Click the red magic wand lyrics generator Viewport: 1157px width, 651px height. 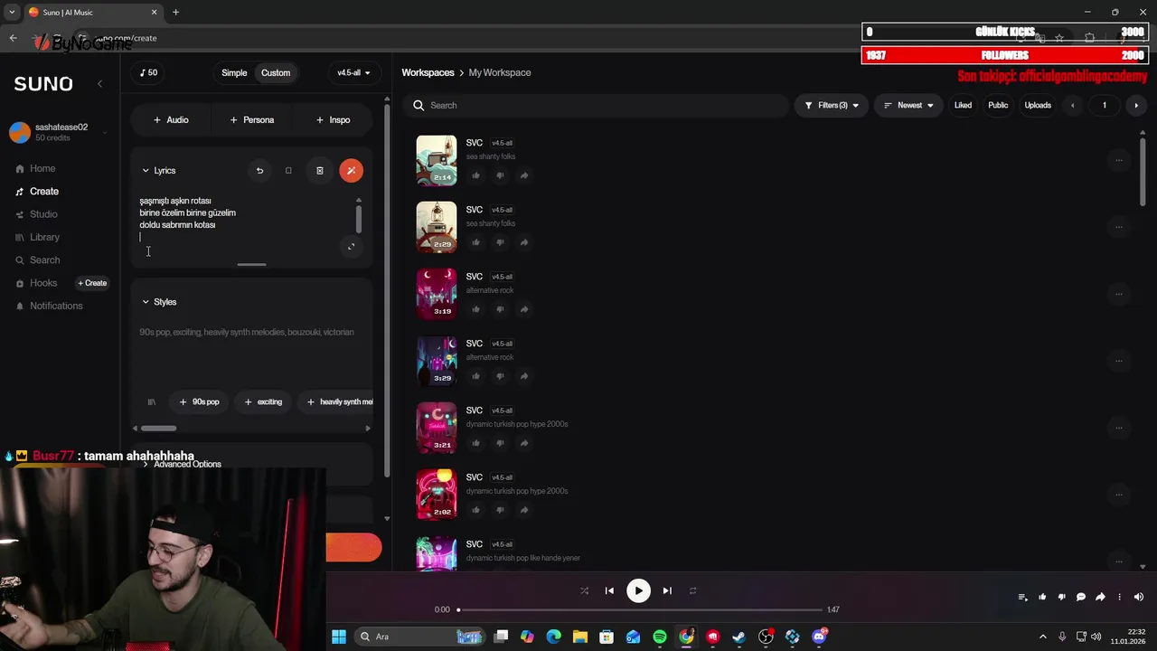pos(351,171)
